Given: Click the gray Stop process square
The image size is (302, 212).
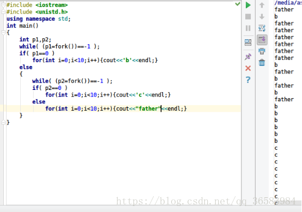Looking at the screenshot, I should point(248,16).
